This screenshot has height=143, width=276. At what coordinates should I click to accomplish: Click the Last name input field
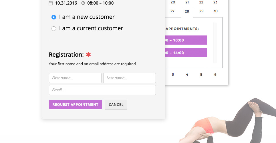[x=130, y=78]
